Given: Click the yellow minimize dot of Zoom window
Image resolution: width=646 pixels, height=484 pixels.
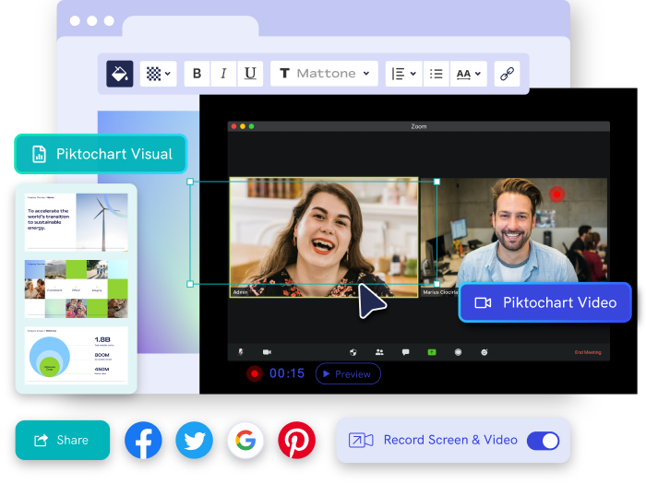Looking at the screenshot, I should point(243,126).
